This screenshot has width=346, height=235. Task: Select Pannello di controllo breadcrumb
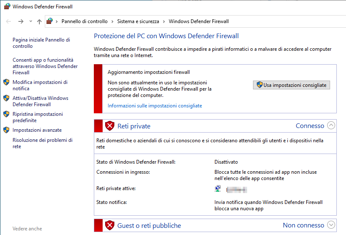click(x=85, y=21)
